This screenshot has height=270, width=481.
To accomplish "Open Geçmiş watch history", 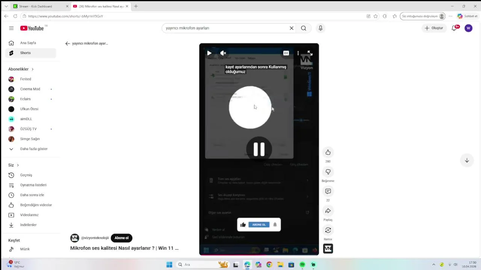I will pyautogui.click(x=31, y=175).
